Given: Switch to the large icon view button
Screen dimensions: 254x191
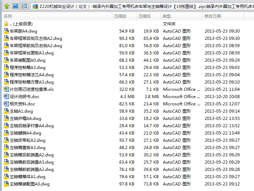Looking at the screenshot, I should (x=15, y=6).
